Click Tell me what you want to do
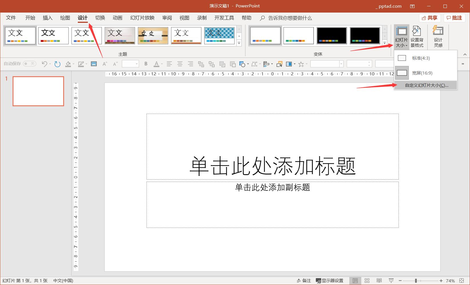The height and width of the screenshot is (285, 470). point(286,18)
